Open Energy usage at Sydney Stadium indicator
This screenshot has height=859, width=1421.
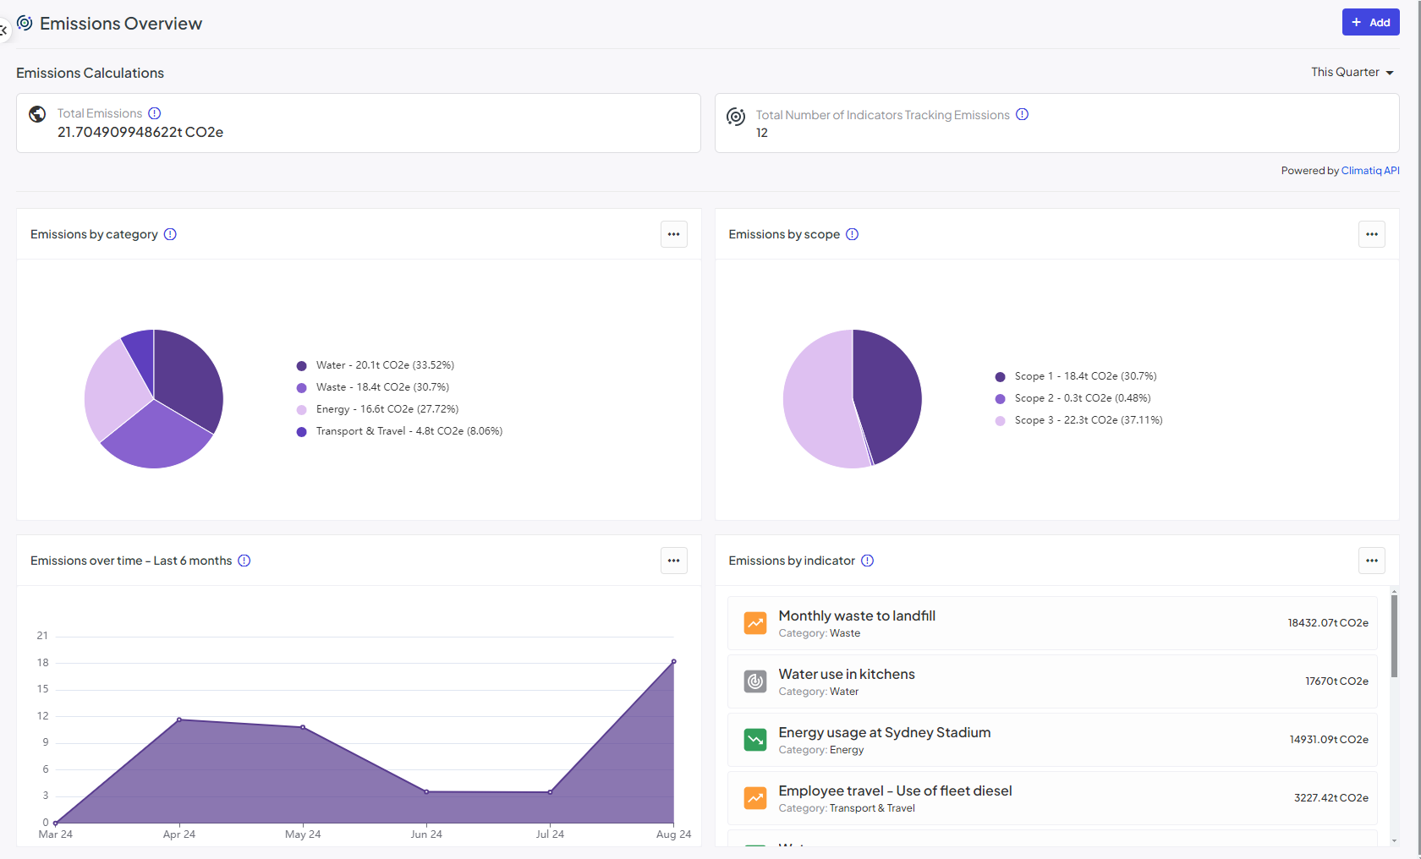pos(1052,740)
